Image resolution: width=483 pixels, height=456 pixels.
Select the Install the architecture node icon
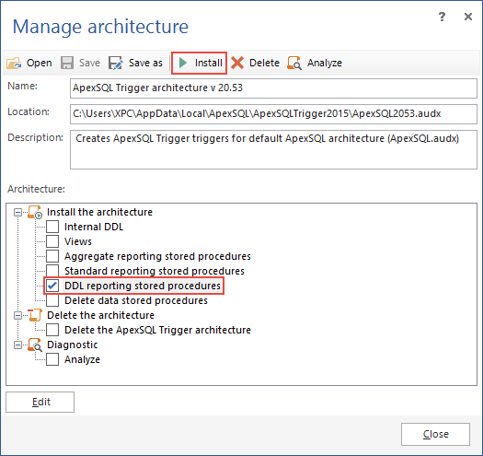coord(35,212)
